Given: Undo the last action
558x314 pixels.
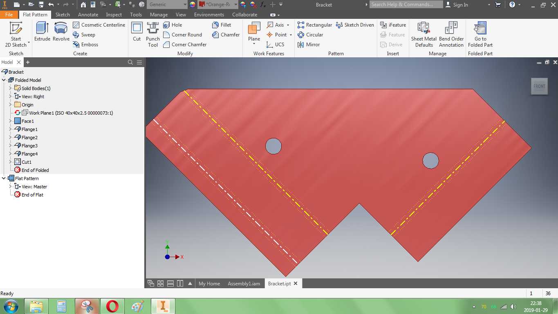Looking at the screenshot, I should (x=51, y=5).
